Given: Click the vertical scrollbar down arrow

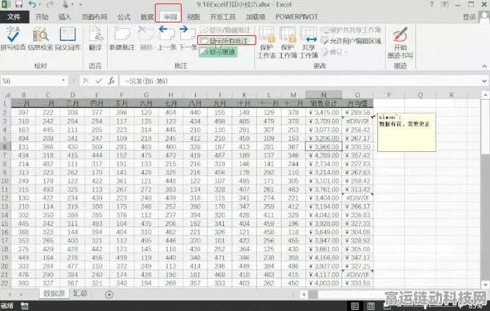Looking at the screenshot, I should [x=485, y=284].
